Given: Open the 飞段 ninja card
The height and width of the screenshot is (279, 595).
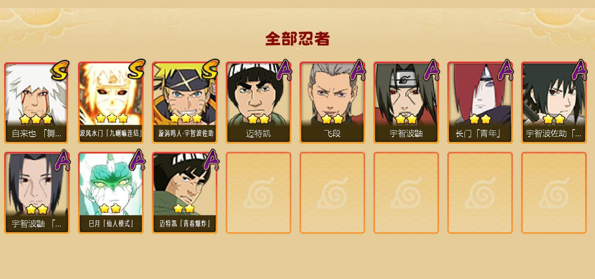Looking at the screenshot, I should [x=332, y=103].
